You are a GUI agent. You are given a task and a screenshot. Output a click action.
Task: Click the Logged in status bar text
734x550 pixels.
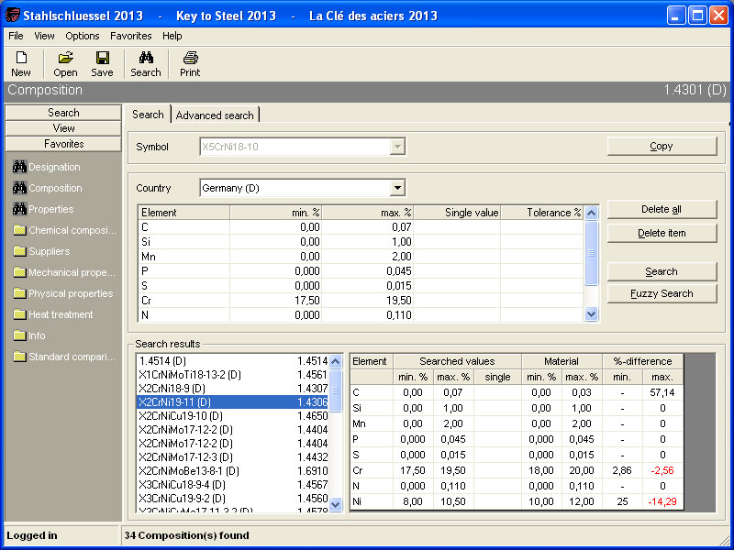coord(32,535)
